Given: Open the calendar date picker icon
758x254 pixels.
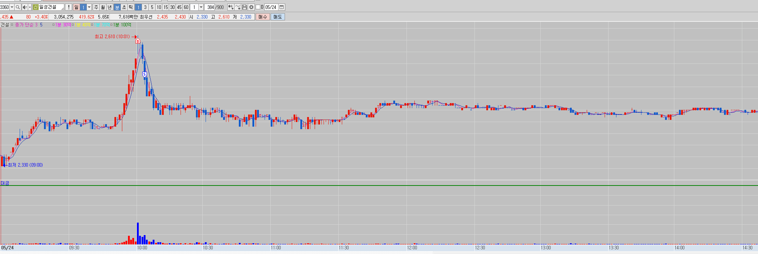Looking at the screenshot, I should [282, 7].
